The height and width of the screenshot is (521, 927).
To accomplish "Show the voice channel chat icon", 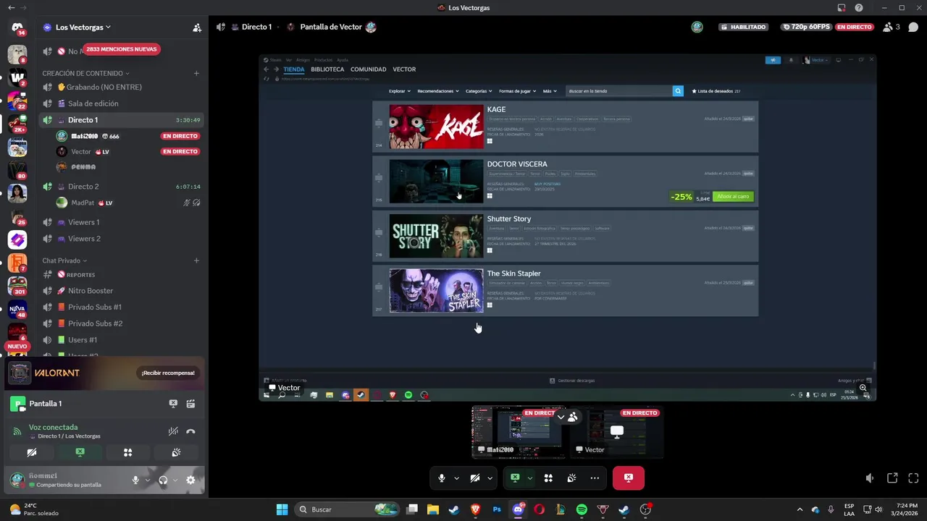I will coord(913,27).
